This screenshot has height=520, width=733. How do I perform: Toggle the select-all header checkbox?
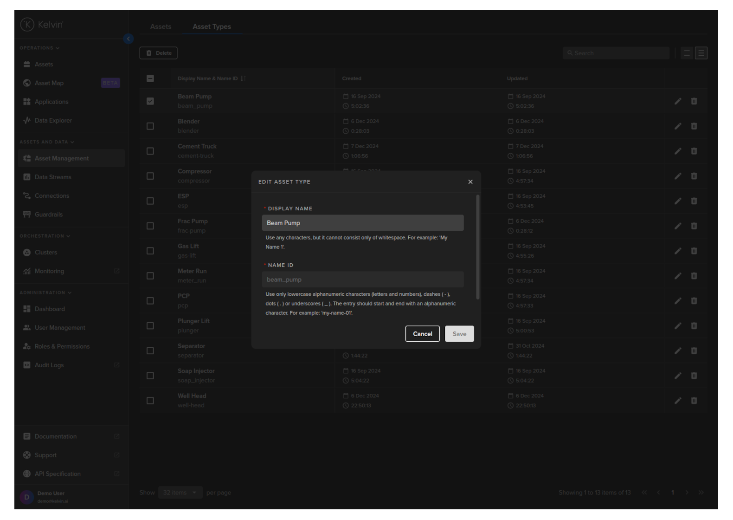(x=150, y=78)
